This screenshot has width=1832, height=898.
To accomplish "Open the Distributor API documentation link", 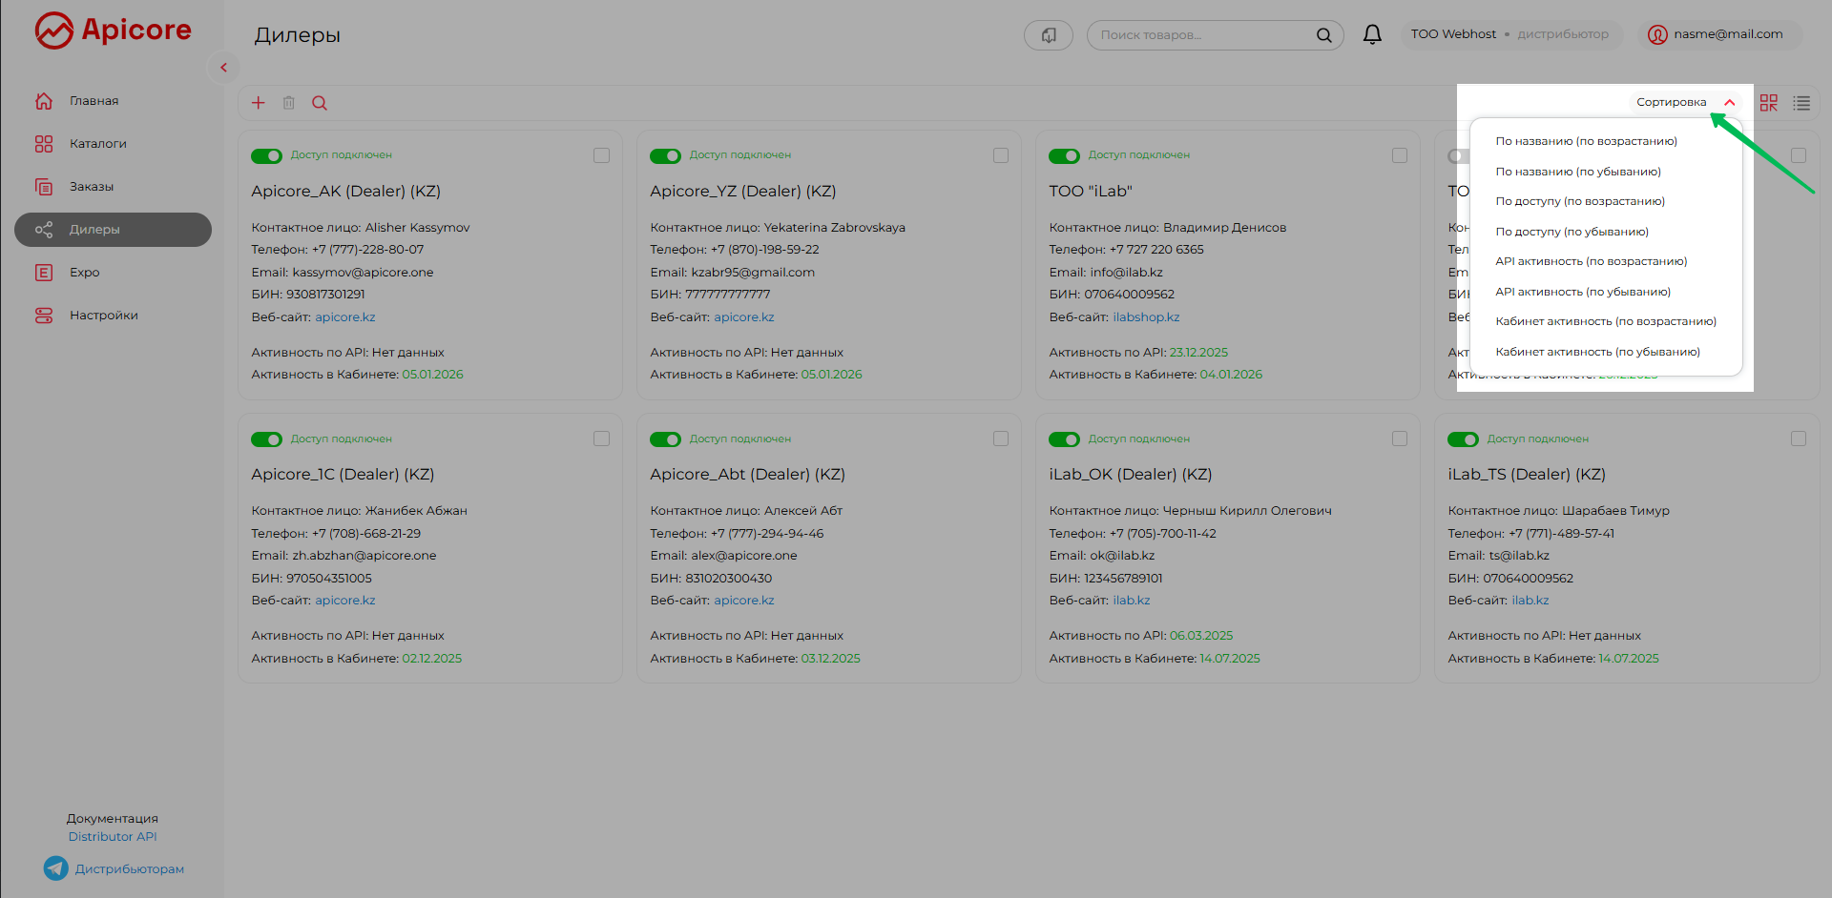I will 113,837.
